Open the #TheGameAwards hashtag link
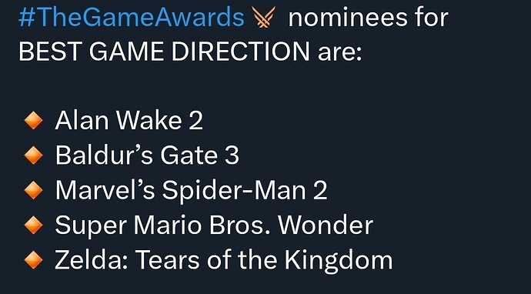Viewport: 531px width, 294px height. click(x=132, y=18)
